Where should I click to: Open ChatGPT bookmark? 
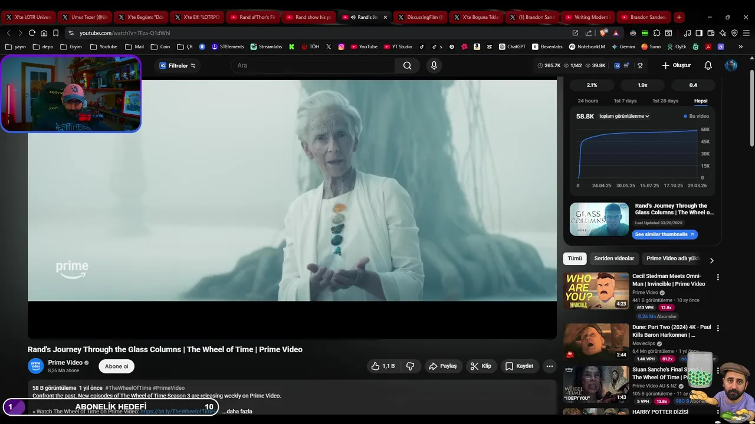[x=512, y=47]
